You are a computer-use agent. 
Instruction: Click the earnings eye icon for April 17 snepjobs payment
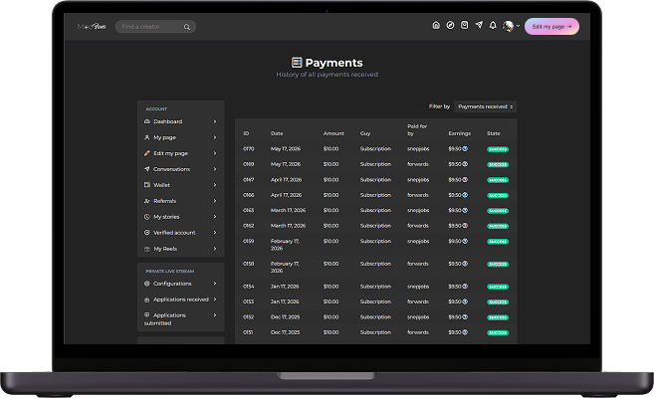click(465, 180)
